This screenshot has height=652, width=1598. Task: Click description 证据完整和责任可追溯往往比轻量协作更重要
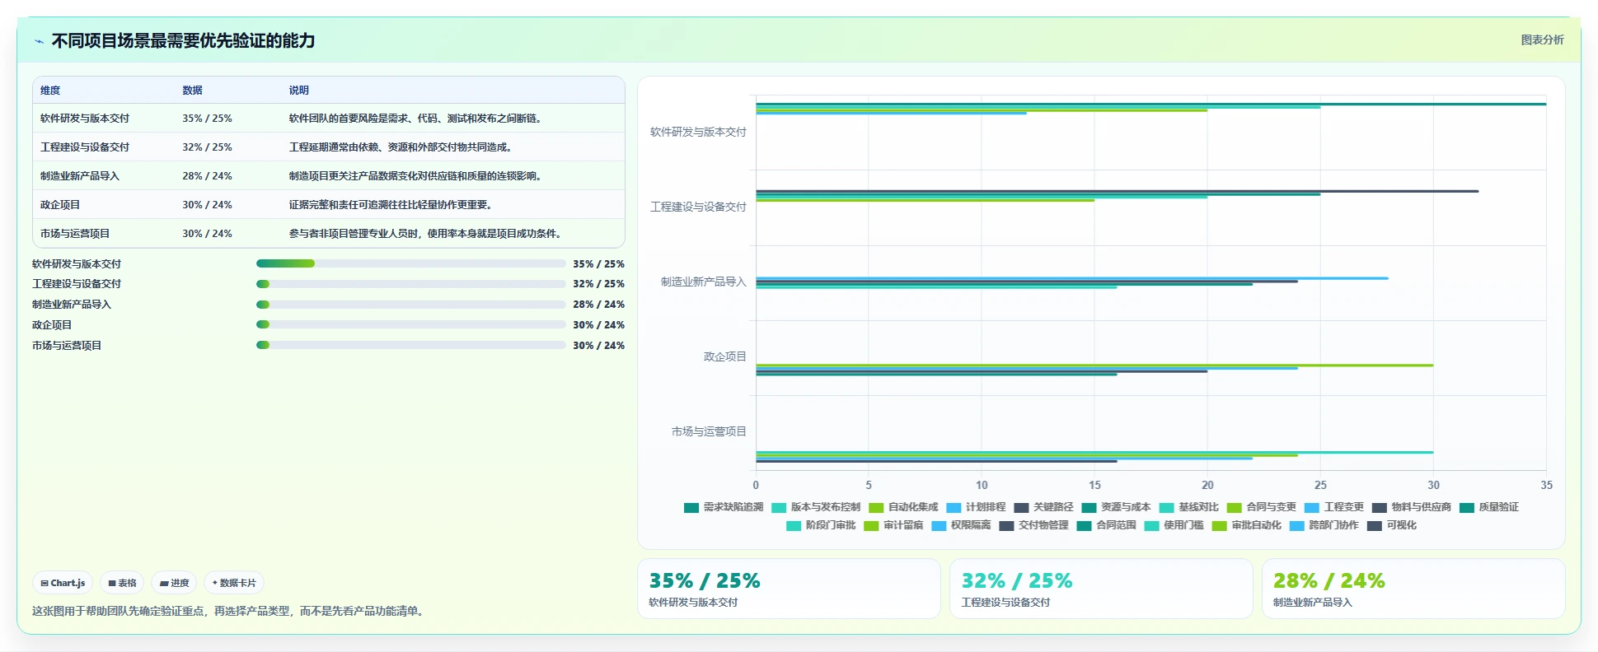pos(392,205)
